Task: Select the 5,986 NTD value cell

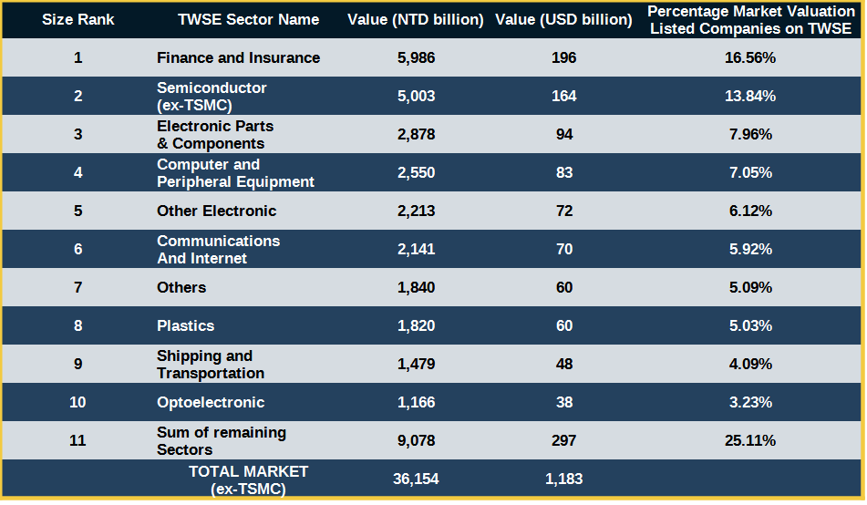Action: 416,57
